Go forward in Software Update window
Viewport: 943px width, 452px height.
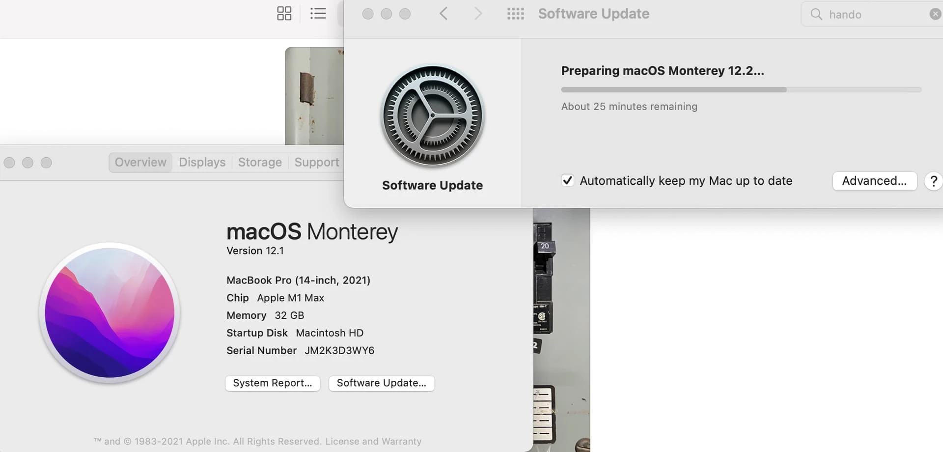click(478, 13)
